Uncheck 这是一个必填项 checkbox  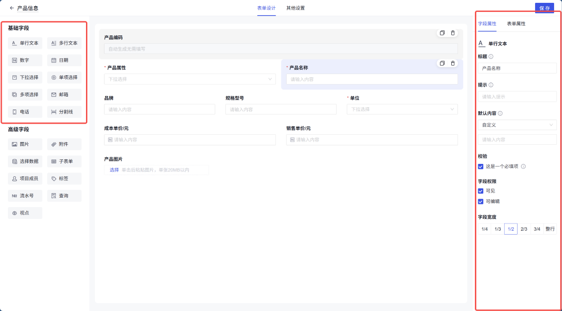[481, 167]
